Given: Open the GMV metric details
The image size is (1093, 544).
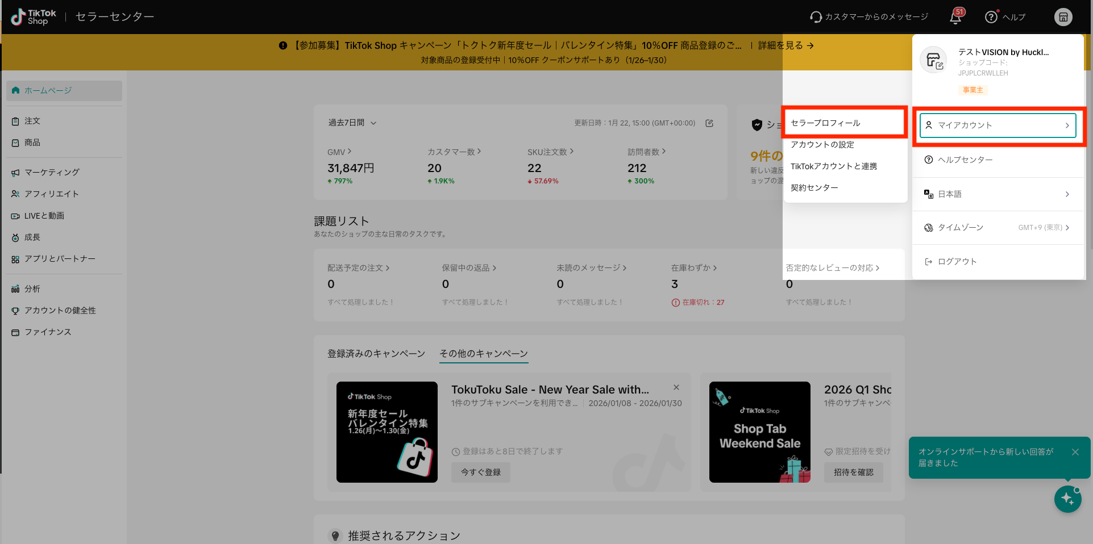Looking at the screenshot, I should (339, 152).
